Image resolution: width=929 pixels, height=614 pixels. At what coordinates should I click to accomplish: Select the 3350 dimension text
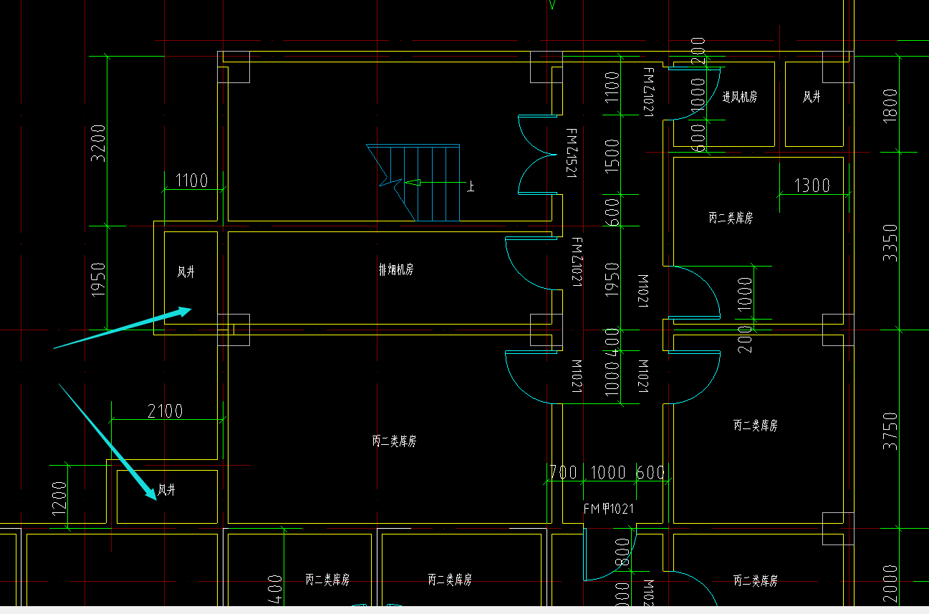[x=890, y=243]
